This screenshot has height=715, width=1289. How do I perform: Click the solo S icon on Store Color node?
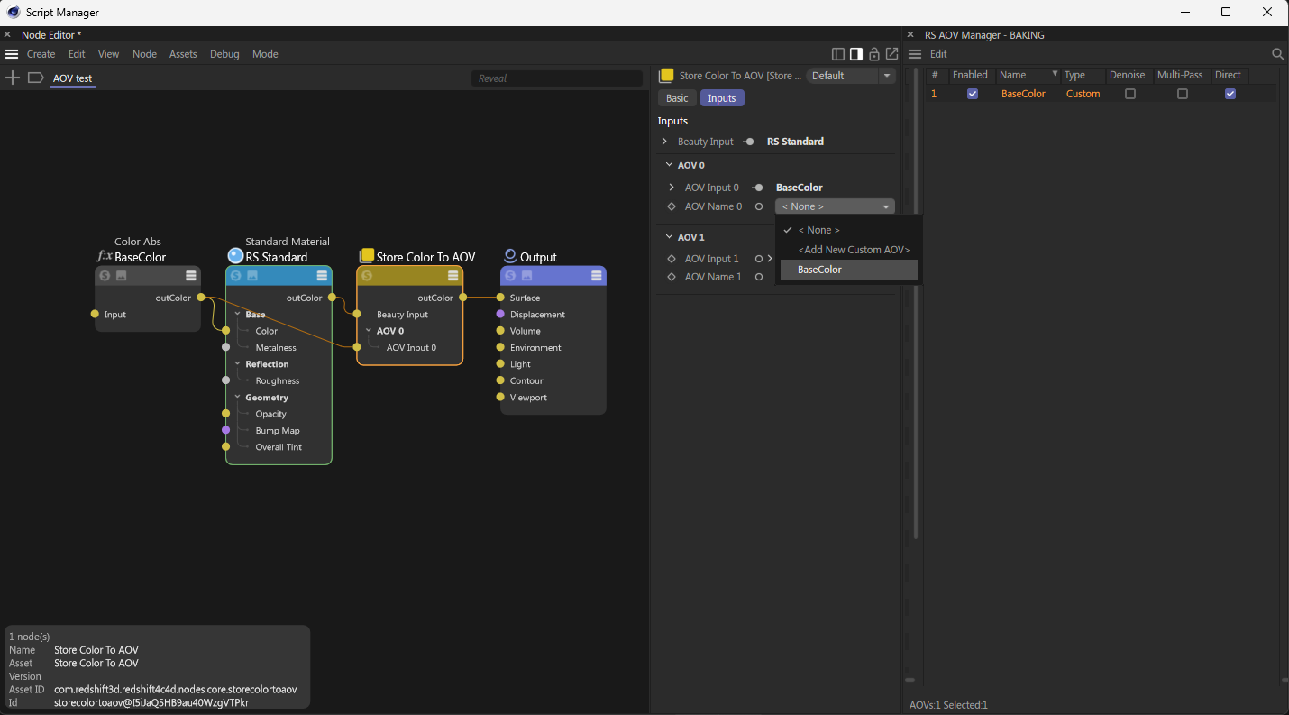point(367,276)
